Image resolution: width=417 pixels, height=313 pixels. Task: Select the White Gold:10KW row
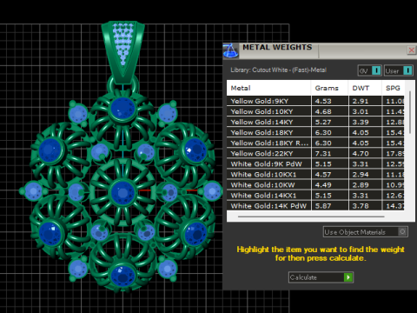[315, 185]
